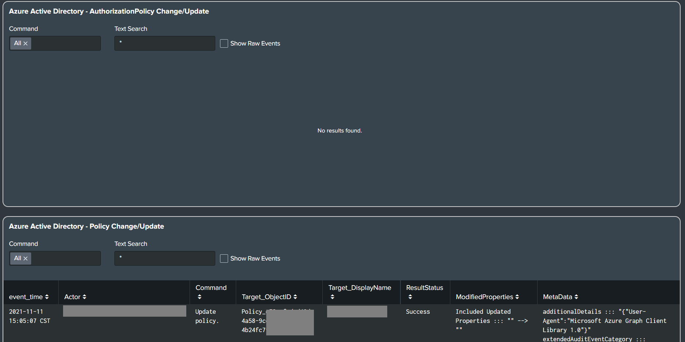The height and width of the screenshot is (342, 685).
Task: Remove the All token in Policy Change/Update Command filter
Action: 25,258
